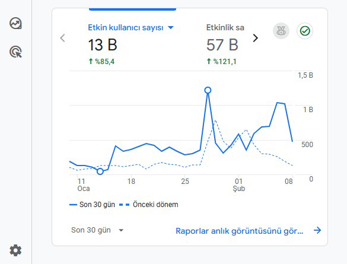
Task: Click the lowest data point marker
Action: coord(100,171)
